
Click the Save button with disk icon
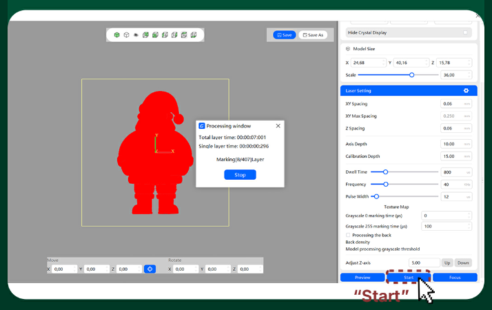click(x=284, y=35)
